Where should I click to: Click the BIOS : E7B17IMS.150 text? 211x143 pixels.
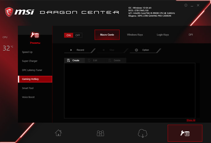click(x=138, y=11)
